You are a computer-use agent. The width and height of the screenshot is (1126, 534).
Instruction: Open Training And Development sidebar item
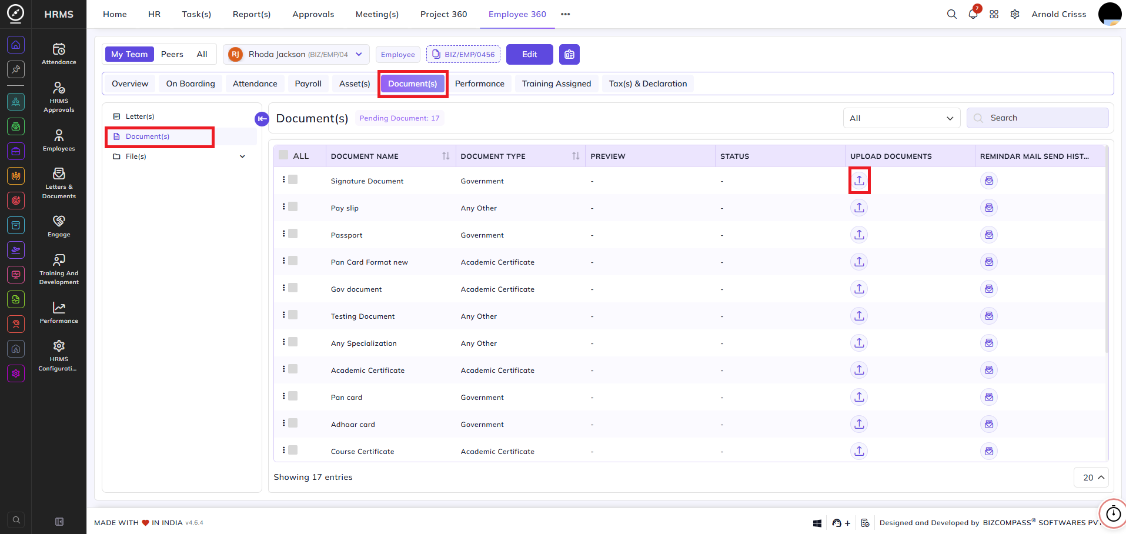59,269
